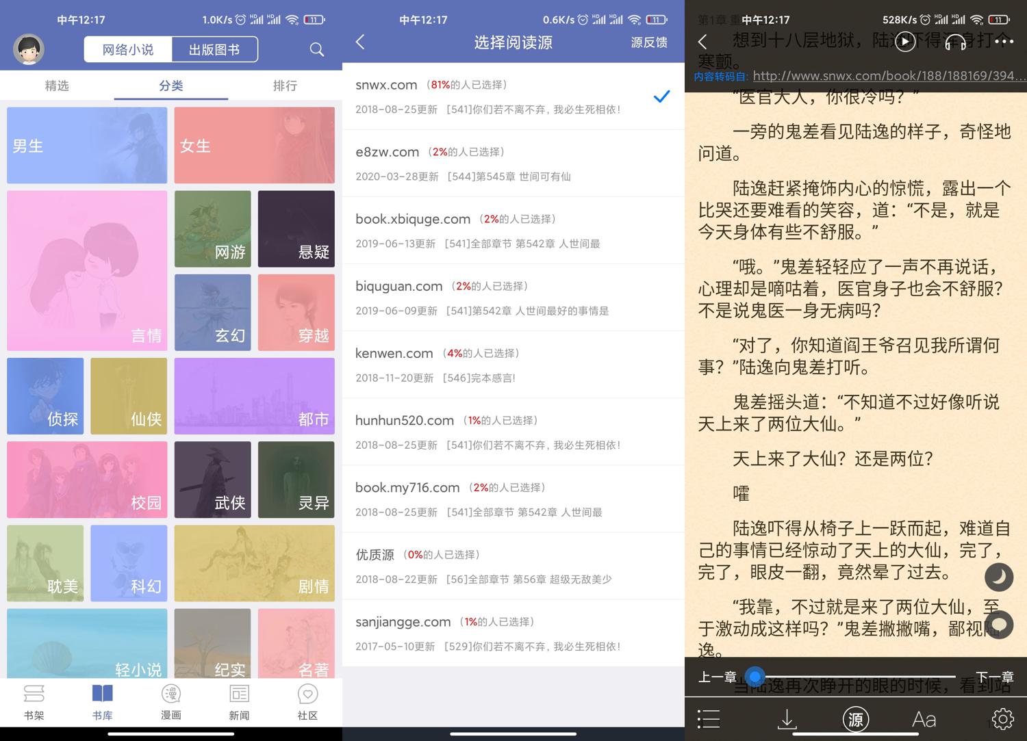Open reader settings gear icon
Screen dimensions: 1027x741
click(1002, 718)
